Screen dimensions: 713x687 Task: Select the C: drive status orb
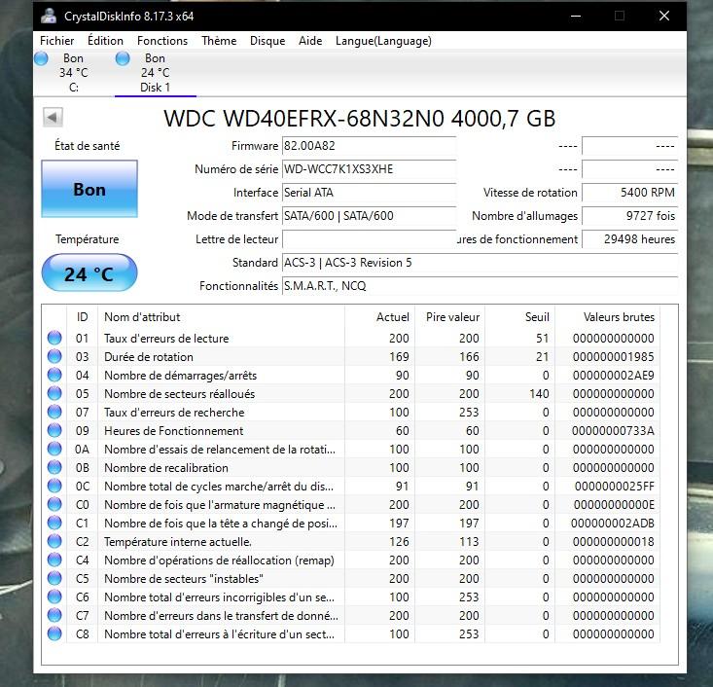[x=41, y=58]
